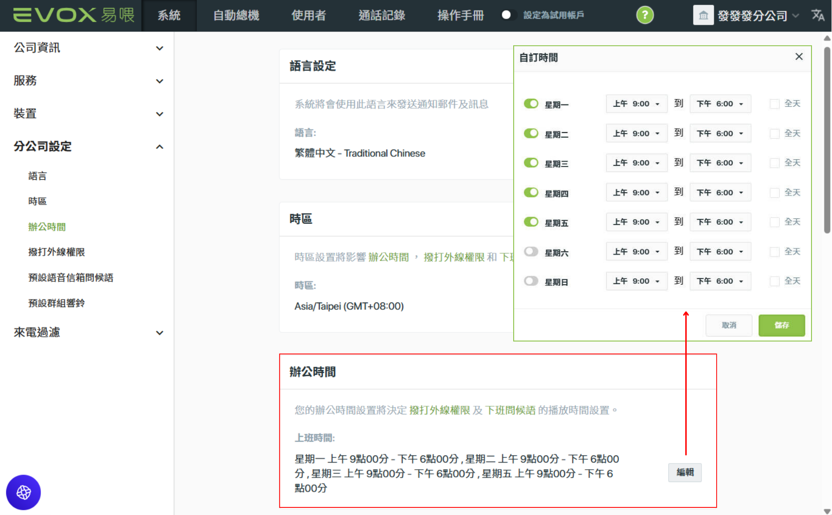The width and height of the screenshot is (832, 515).
Task: Open the 操作手冊 menu item
Action: (461, 15)
